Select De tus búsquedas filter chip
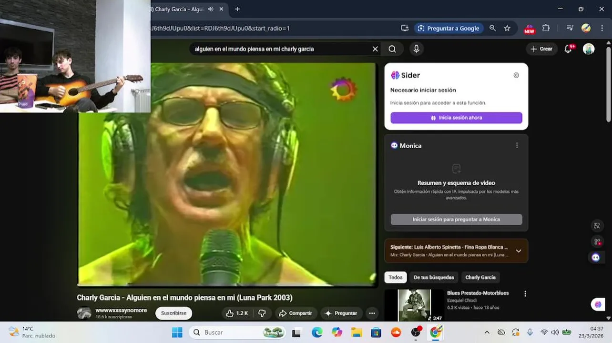The height and width of the screenshot is (343, 612). tap(433, 277)
